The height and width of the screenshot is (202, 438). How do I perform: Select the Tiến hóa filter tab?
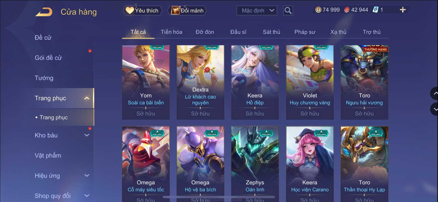pyautogui.click(x=171, y=32)
